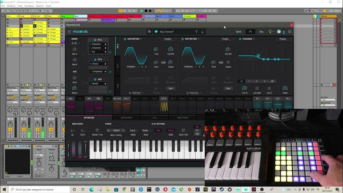Screen dimensions: 343x193
Task: Click Dark button in first distortion
Action: click(171, 88)
